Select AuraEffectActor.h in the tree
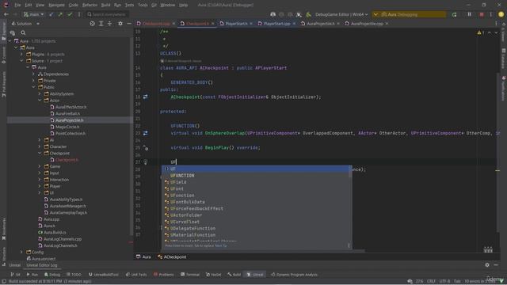The image size is (507, 285). 71,107
